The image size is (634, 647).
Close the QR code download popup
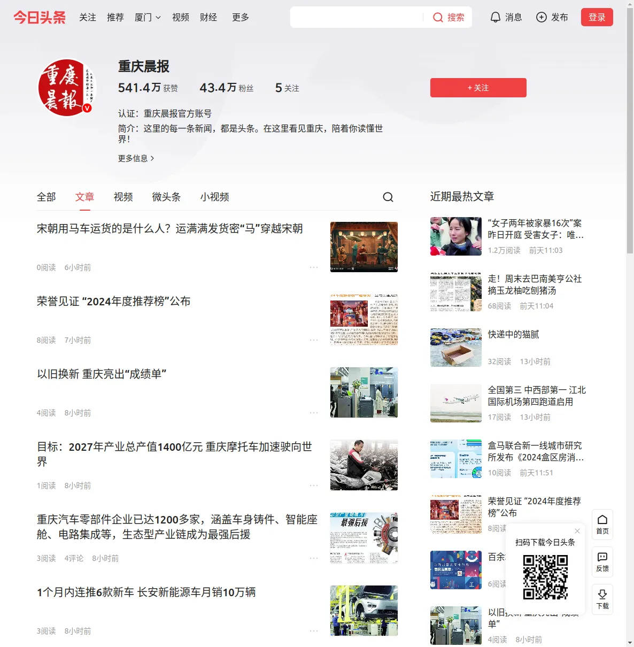[577, 531]
